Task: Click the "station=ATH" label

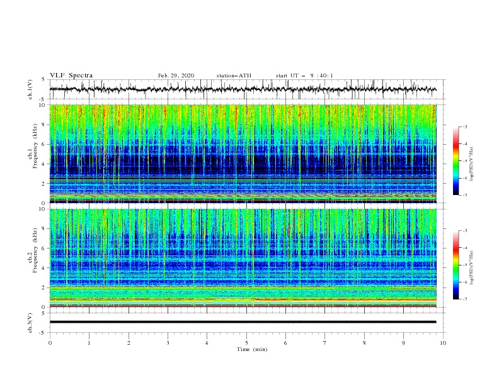Action: [x=234, y=75]
